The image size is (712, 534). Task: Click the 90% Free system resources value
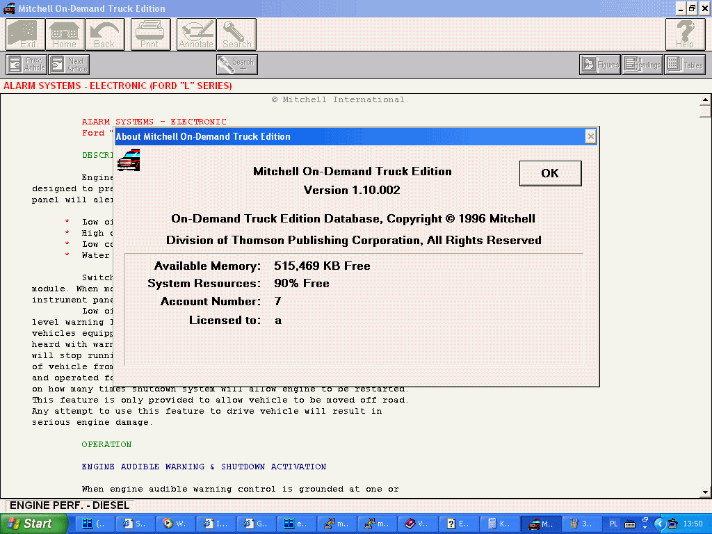[302, 284]
